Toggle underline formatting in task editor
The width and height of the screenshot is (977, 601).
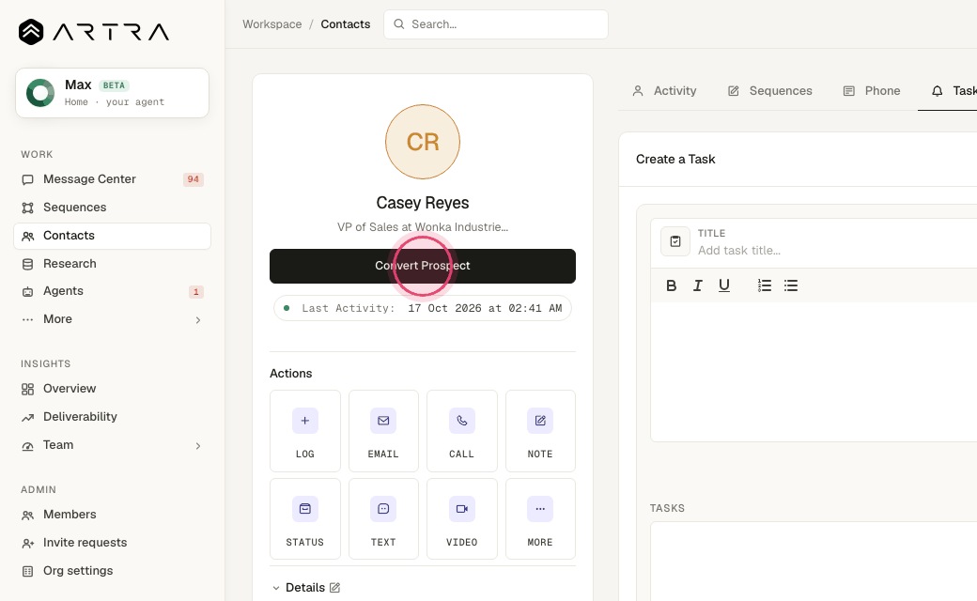tap(724, 285)
